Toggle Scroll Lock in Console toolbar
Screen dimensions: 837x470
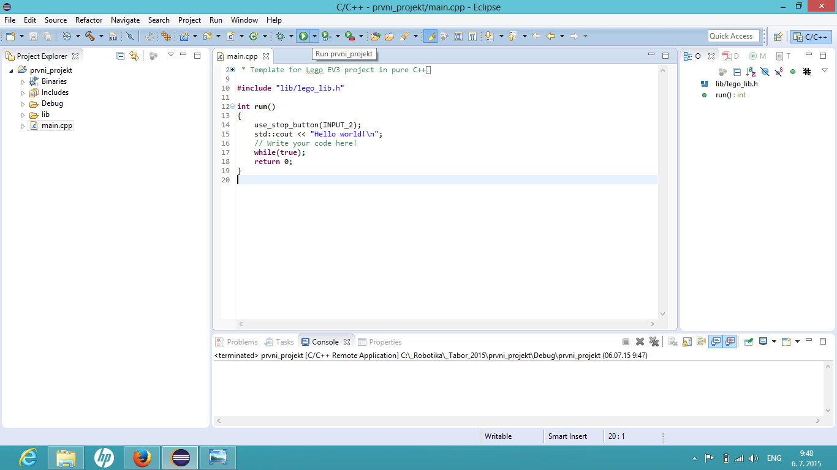(687, 342)
